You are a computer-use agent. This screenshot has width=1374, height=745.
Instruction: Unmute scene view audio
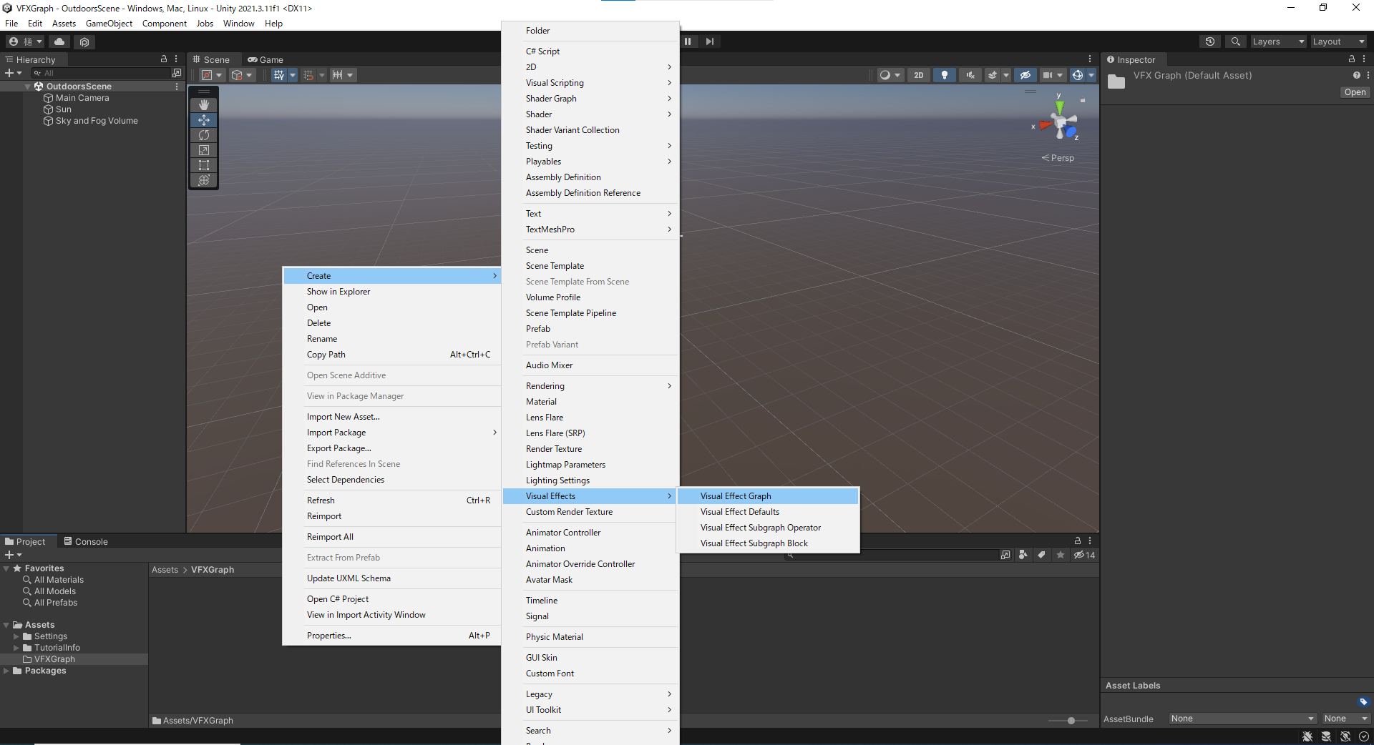970,75
